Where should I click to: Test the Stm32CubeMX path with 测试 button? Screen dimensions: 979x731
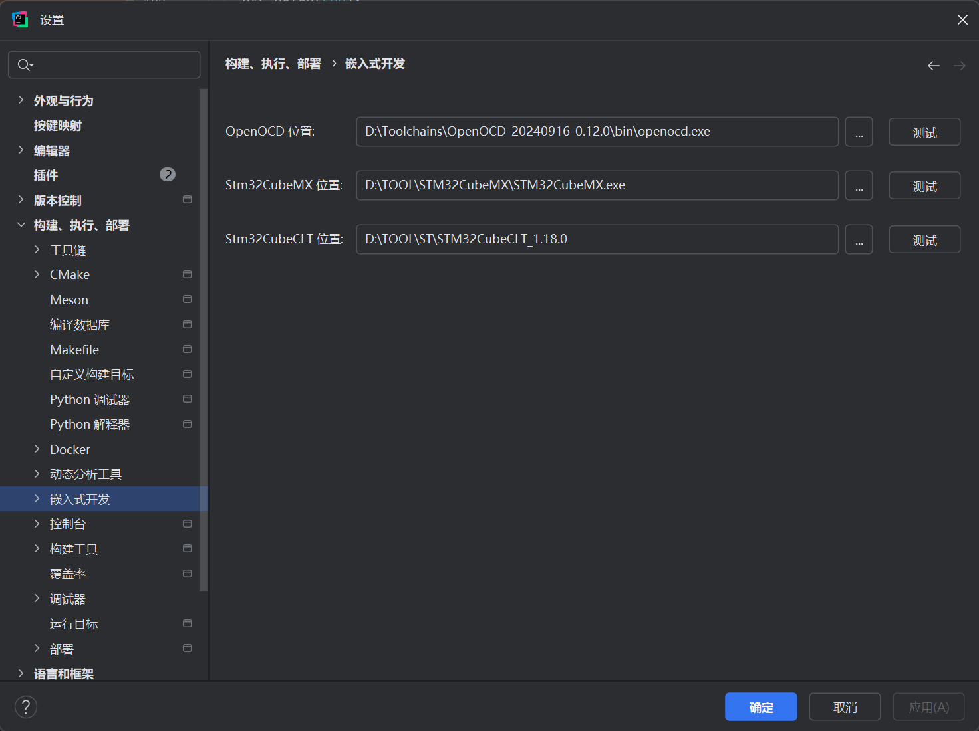pos(924,185)
